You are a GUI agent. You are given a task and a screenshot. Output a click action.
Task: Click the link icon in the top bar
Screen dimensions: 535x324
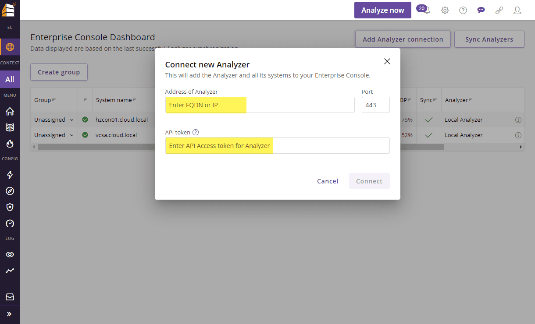click(499, 10)
